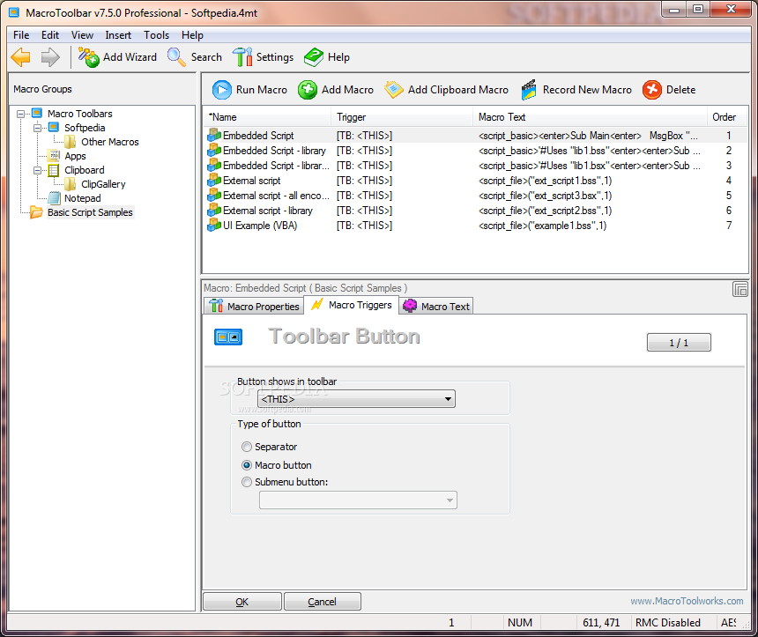Choose the Macro button radio option
Screen dimensions: 758x637
pos(247,465)
